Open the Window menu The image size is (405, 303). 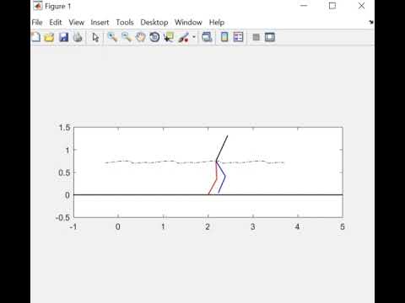[188, 23]
